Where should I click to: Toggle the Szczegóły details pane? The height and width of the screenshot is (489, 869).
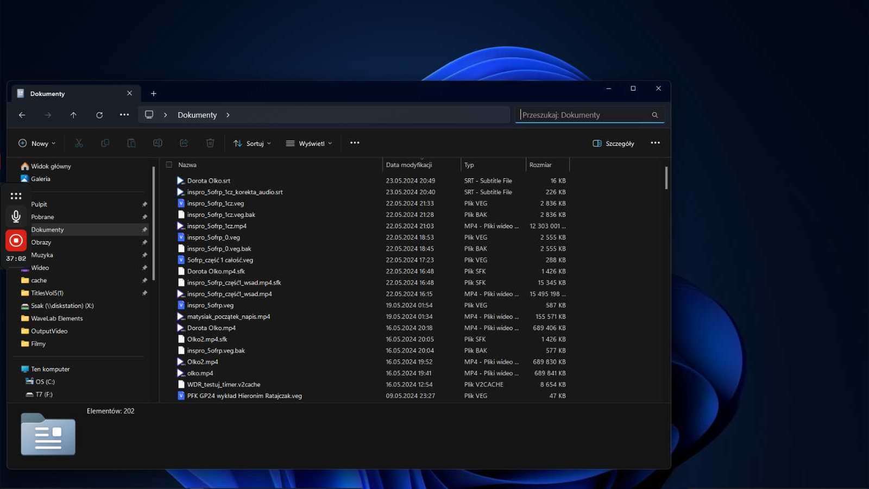point(613,143)
